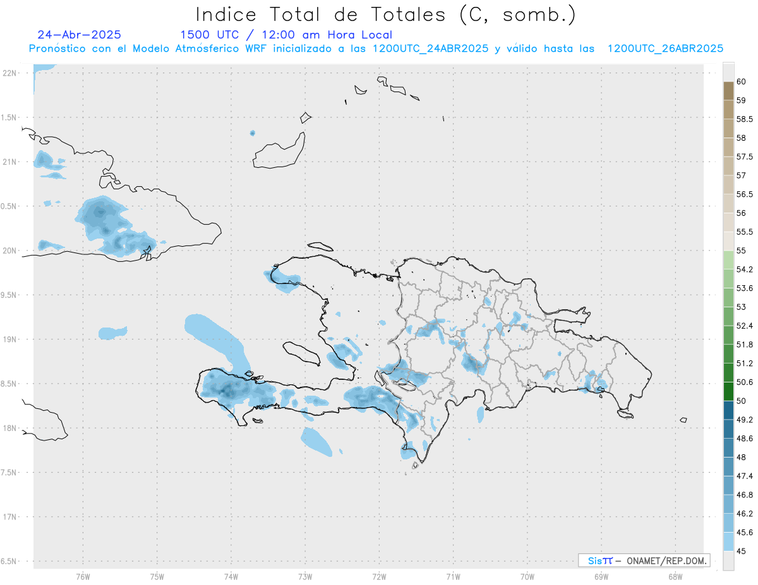
Task: Click the '75W' longitude label
Action: 157,576
